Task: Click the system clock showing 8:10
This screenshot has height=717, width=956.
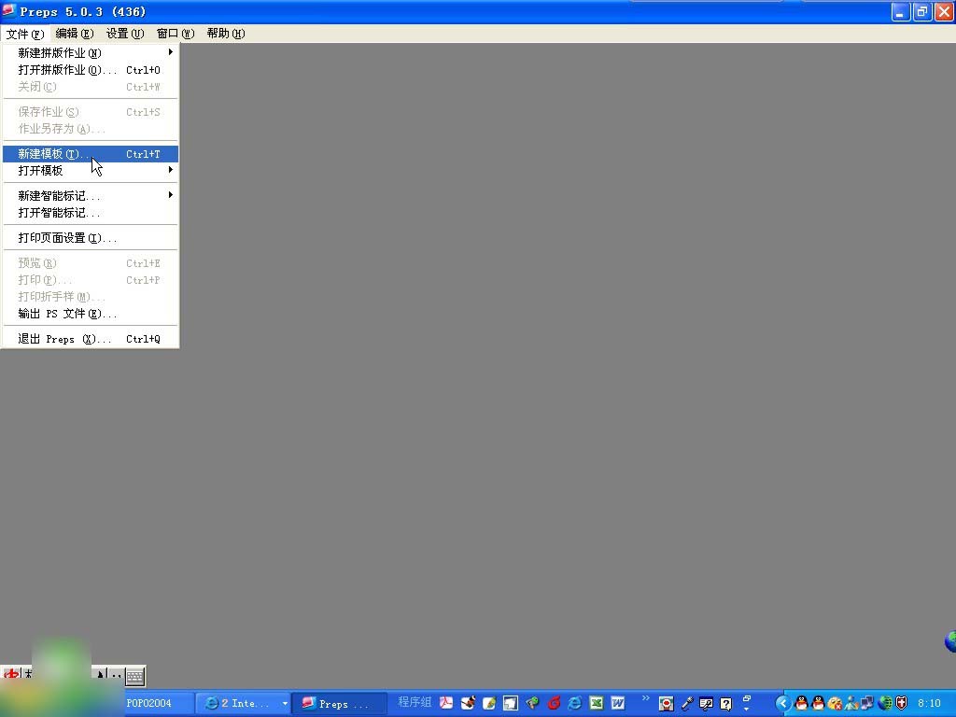Action: pos(929,704)
